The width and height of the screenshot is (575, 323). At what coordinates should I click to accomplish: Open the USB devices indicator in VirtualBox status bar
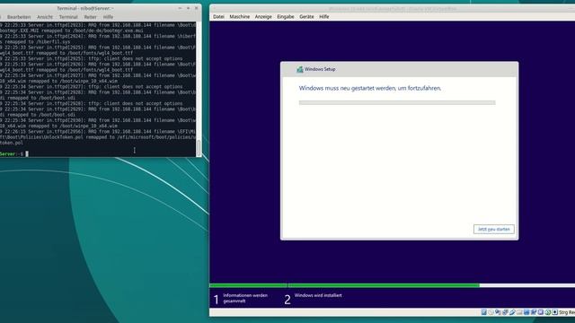[x=512, y=312]
